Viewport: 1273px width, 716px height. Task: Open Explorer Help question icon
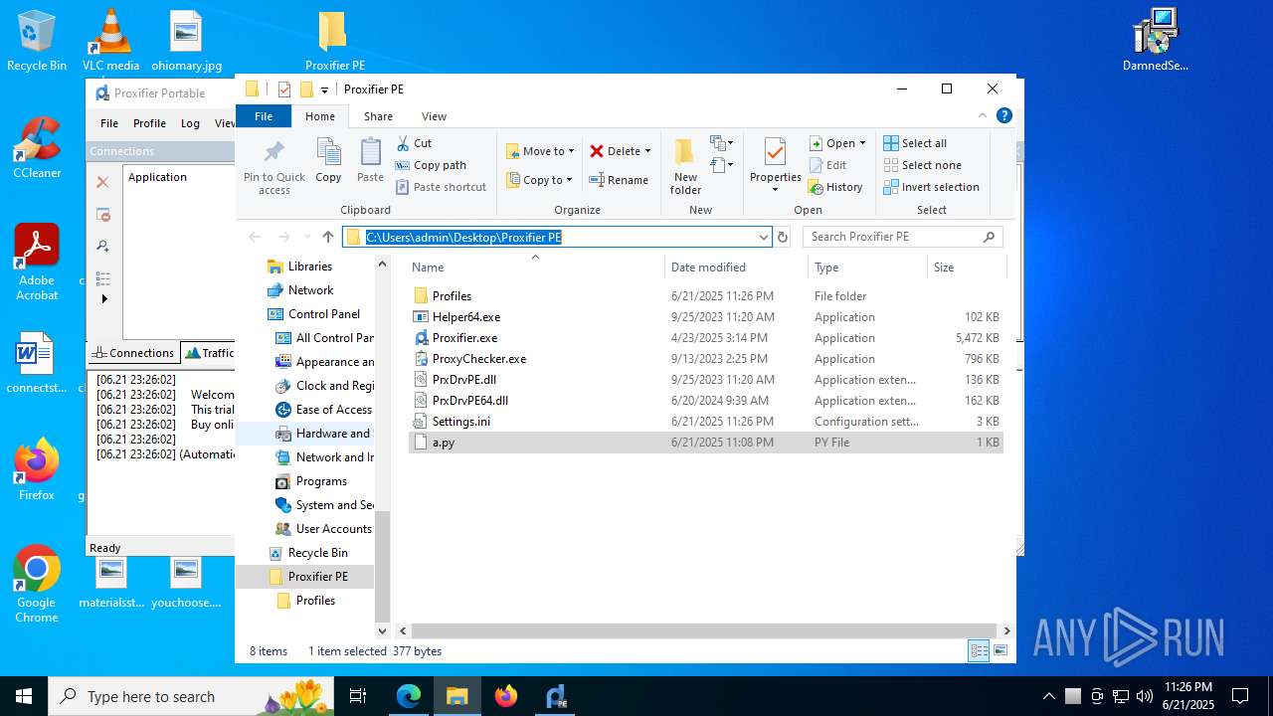click(1004, 116)
